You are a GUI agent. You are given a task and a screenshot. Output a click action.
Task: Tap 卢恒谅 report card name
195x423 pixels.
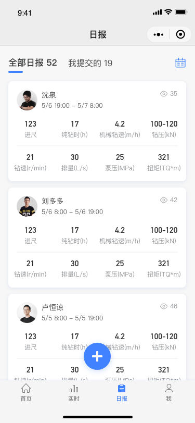point(53,307)
